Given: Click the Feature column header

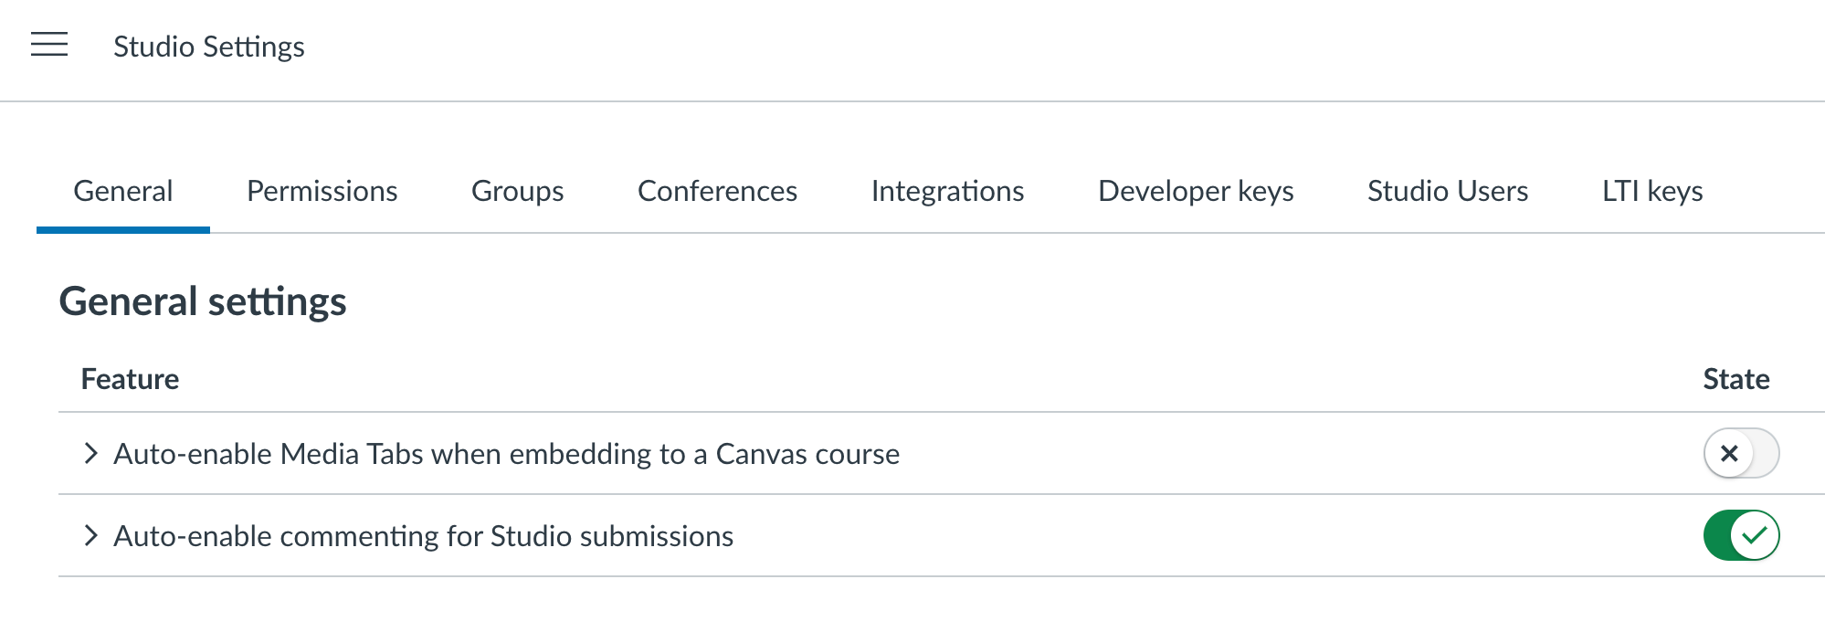Looking at the screenshot, I should 130,379.
